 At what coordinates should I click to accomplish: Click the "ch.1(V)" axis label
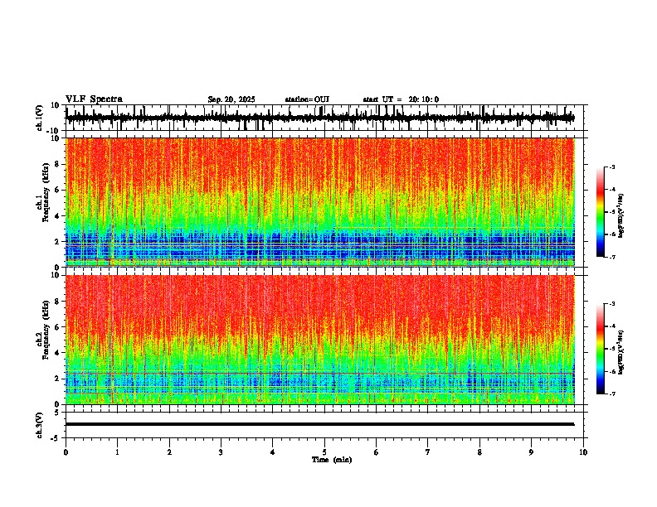(x=40, y=118)
